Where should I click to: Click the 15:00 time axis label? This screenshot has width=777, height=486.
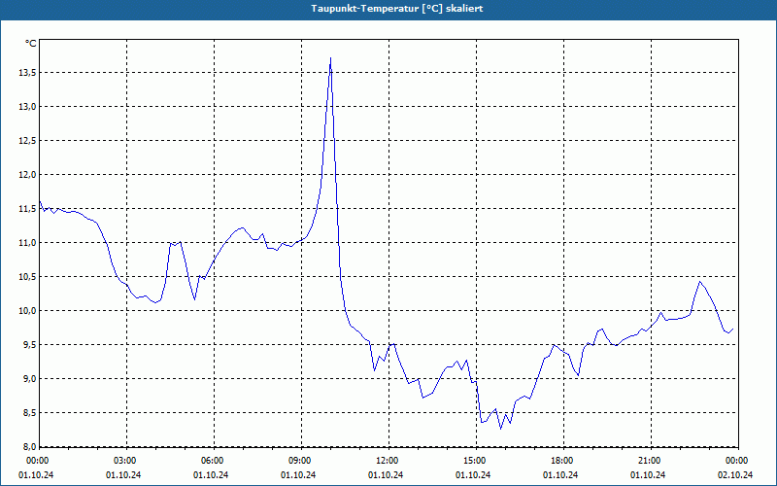coord(476,461)
